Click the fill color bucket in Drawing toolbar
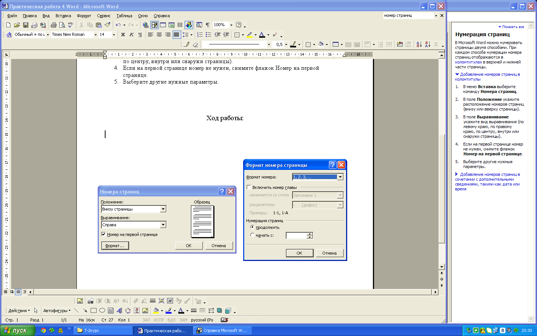 pyautogui.click(x=156, y=311)
